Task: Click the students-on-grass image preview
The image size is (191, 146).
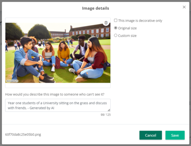Action: coord(58,53)
